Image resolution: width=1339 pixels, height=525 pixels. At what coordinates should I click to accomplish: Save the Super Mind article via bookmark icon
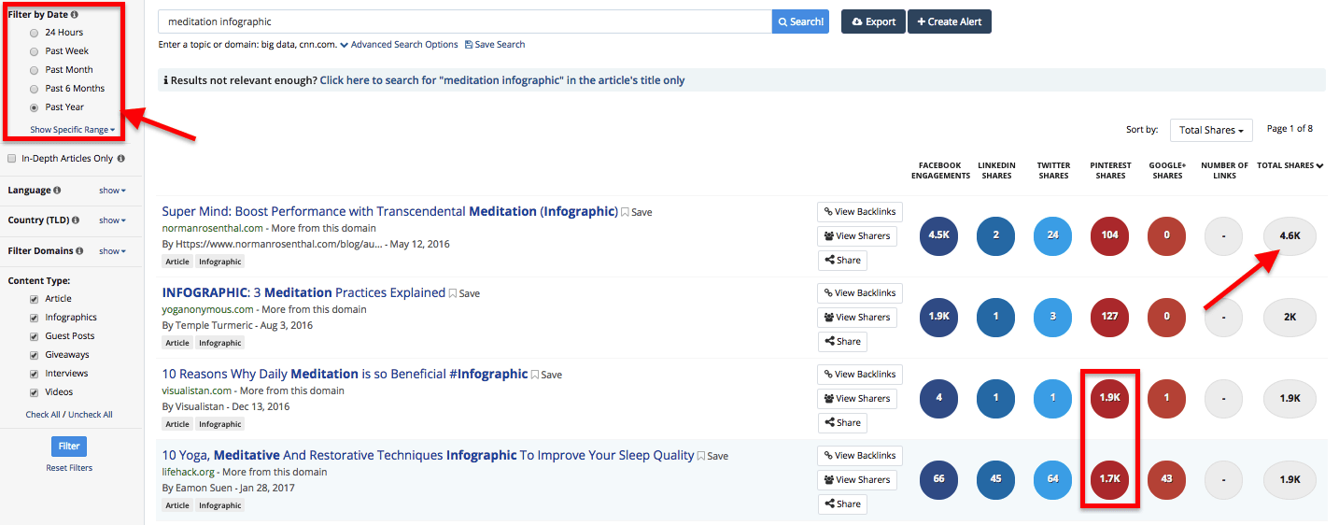coord(627,213)
